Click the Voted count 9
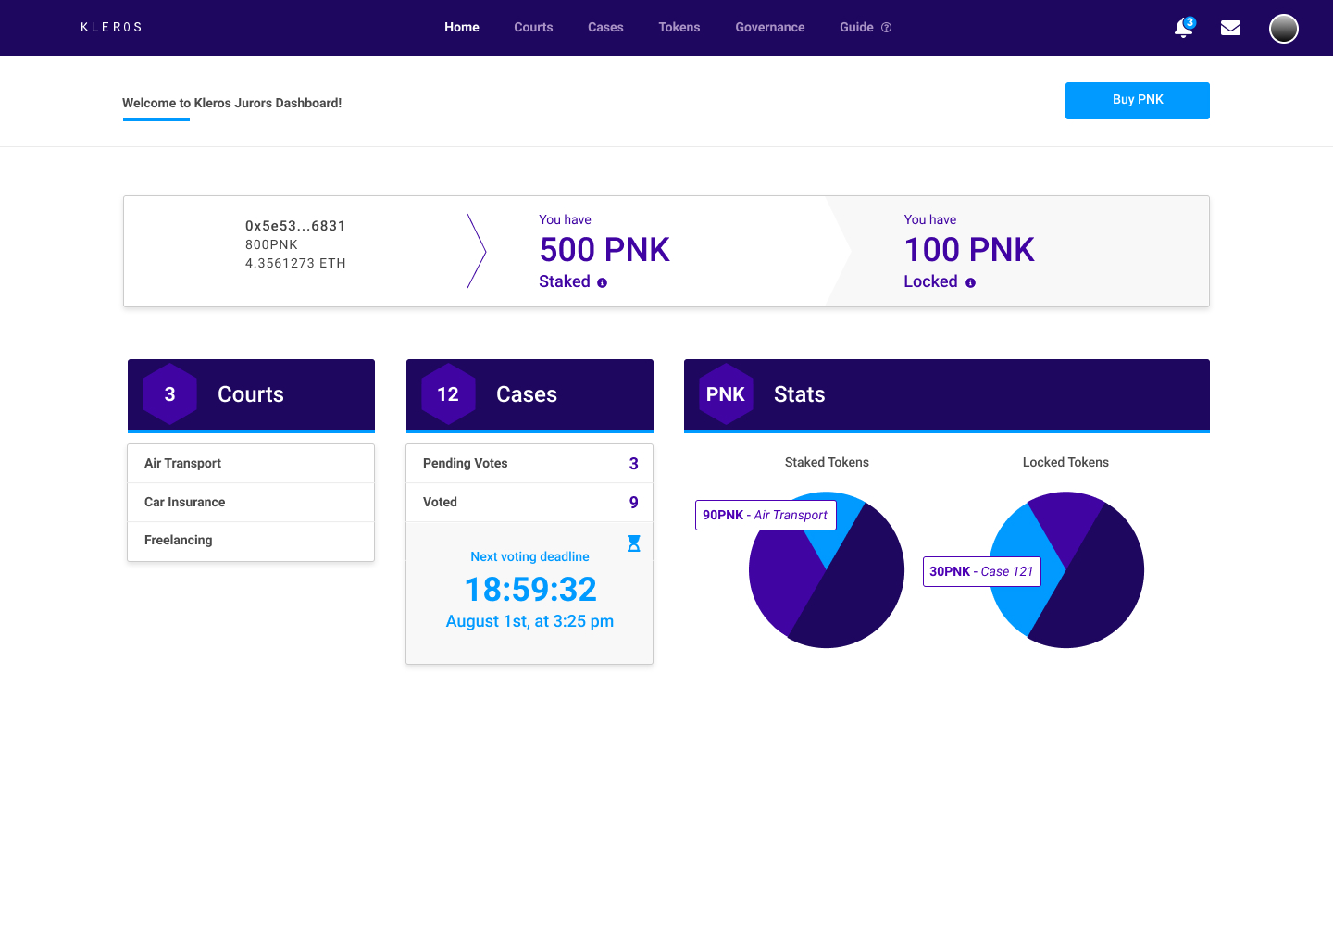 point(634,503)
